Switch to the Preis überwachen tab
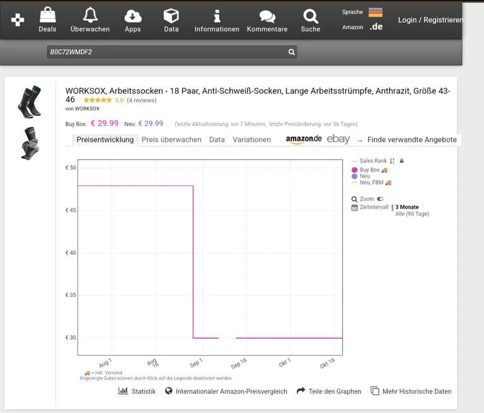The height and width of the screenshot is (413, 484). pyautogui.click(x=171, y=139)
